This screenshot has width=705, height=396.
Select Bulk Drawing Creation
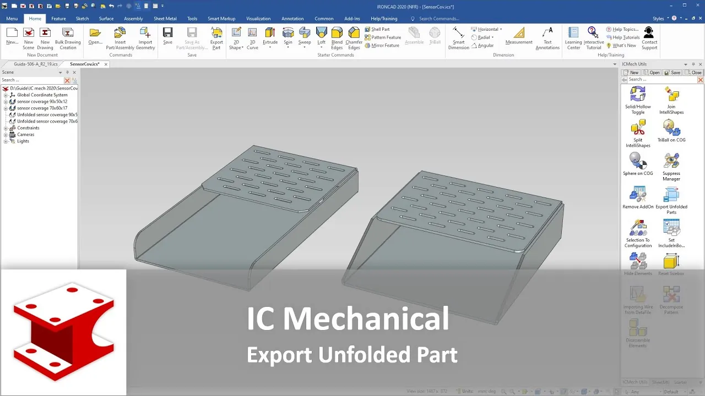68,37
